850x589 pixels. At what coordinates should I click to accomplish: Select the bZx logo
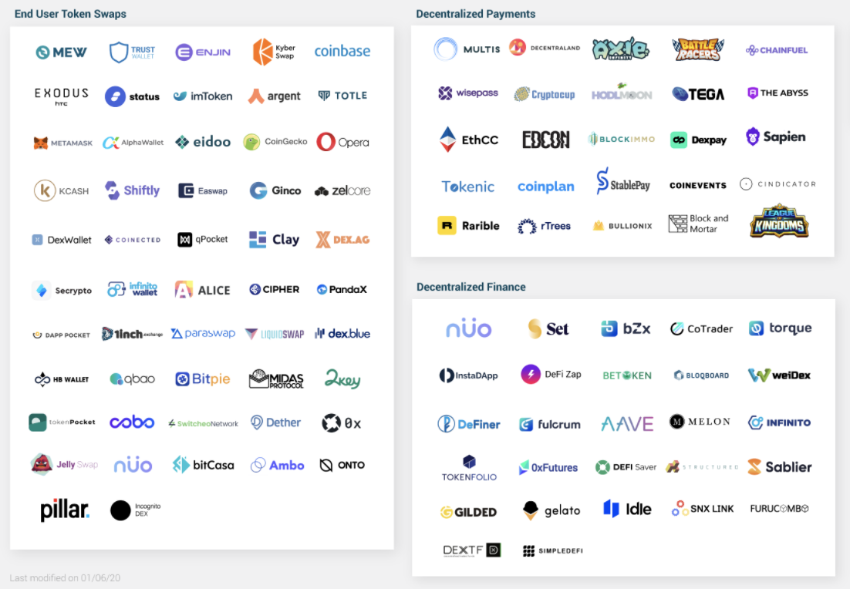pos(626,328)
